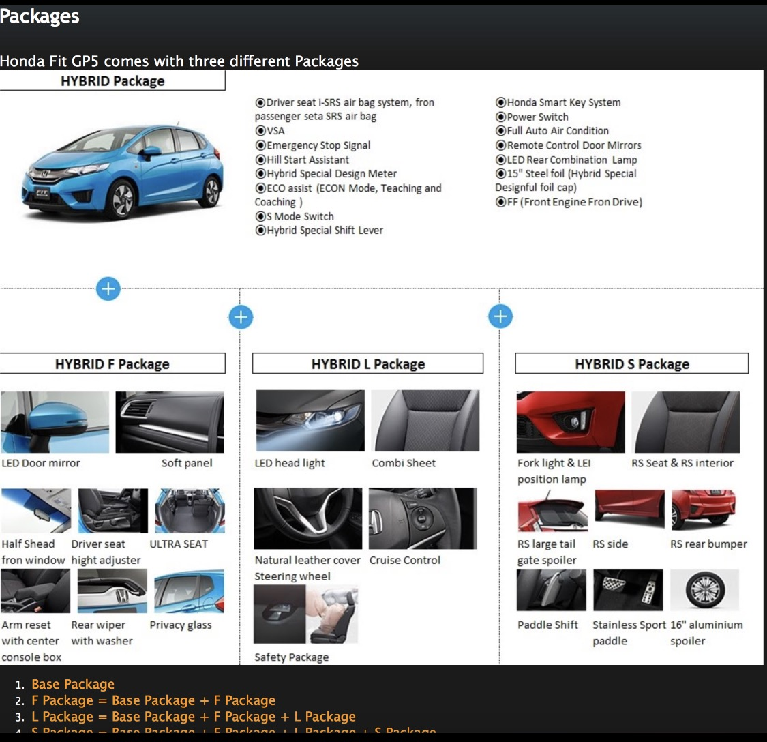Select the LED Door mirror thumbnail
Image resolution: width=767 pixels, height=742 pixels.
55,422
